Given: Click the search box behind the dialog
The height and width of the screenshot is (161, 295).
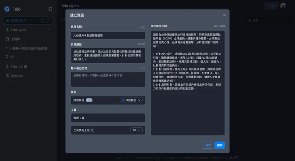Looking at the screenshot, I should (269, 20).
